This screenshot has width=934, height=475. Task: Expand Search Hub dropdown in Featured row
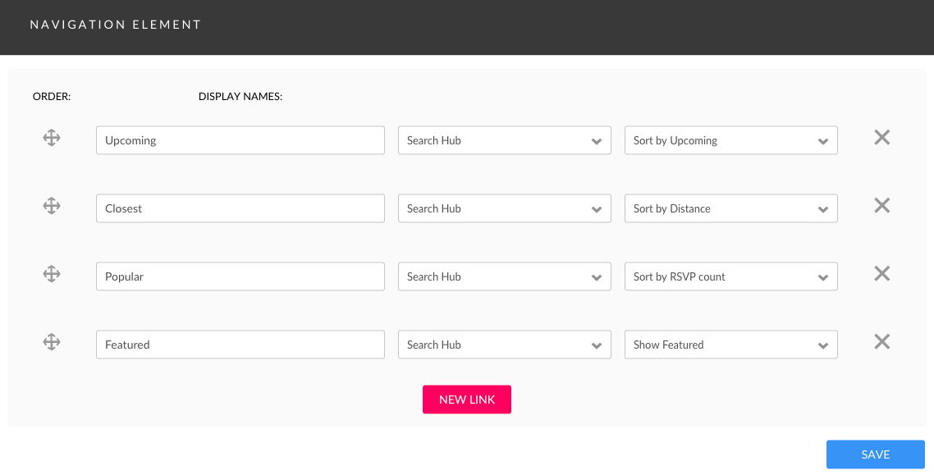(505, 345)
